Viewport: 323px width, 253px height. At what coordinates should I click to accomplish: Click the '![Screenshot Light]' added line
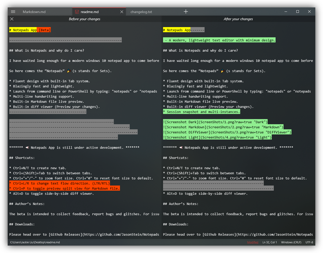coord(217,137)
